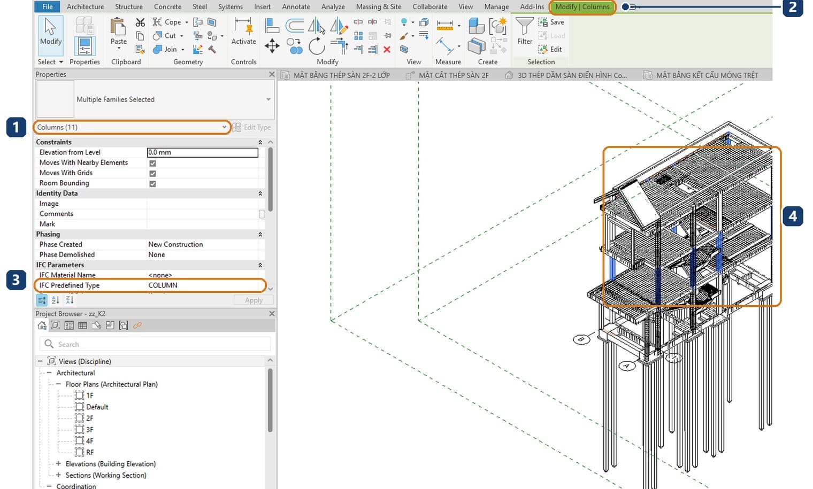Click Edit selection button

tap(550, 49)
